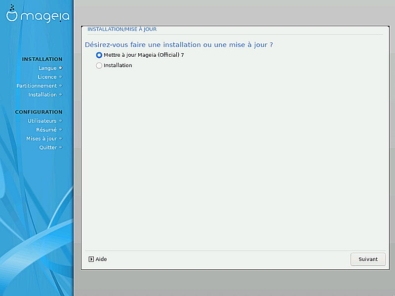Click the Mageia cauldron logo icon
This screenshot has width=395, height=296.
[12, 15]
